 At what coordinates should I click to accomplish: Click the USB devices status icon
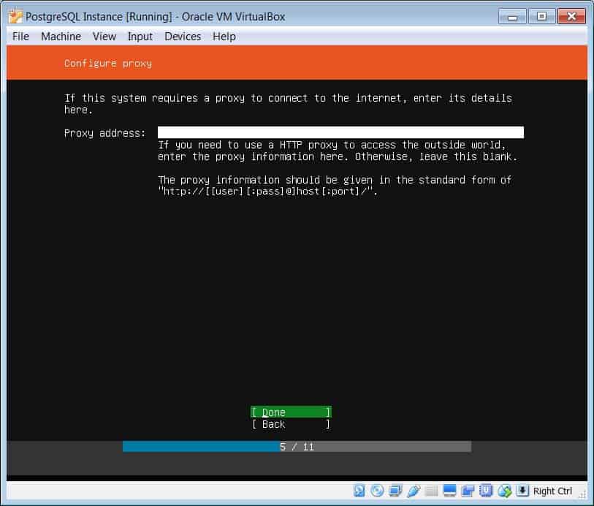click(x=414, y=491)
